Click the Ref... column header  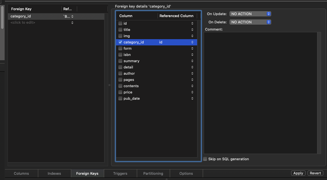(69, 9)
